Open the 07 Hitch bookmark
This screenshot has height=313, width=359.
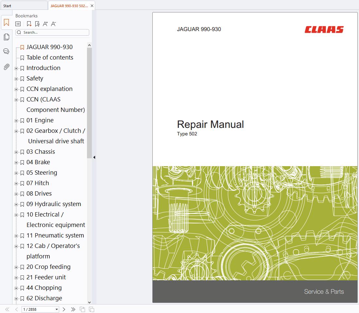(38, 183)
